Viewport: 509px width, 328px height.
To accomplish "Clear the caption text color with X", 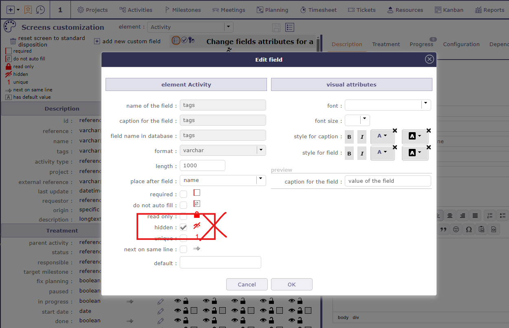I will pyautogui.click(x=394, y=131).
